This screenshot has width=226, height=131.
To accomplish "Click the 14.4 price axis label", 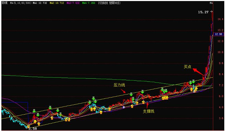I will 221,19.
